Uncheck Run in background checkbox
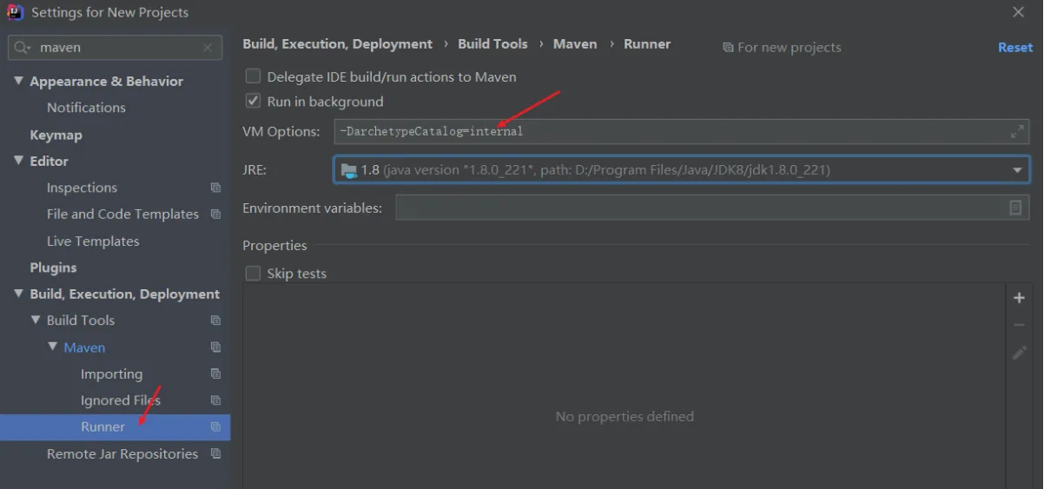The width and height of the screenshot is (1044, 489). tap(253, 101)
